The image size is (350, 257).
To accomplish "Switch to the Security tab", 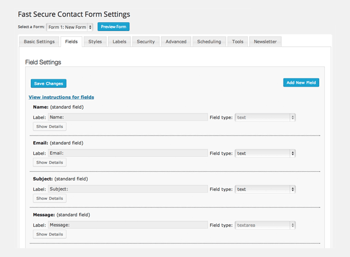I will coord(146,41).
